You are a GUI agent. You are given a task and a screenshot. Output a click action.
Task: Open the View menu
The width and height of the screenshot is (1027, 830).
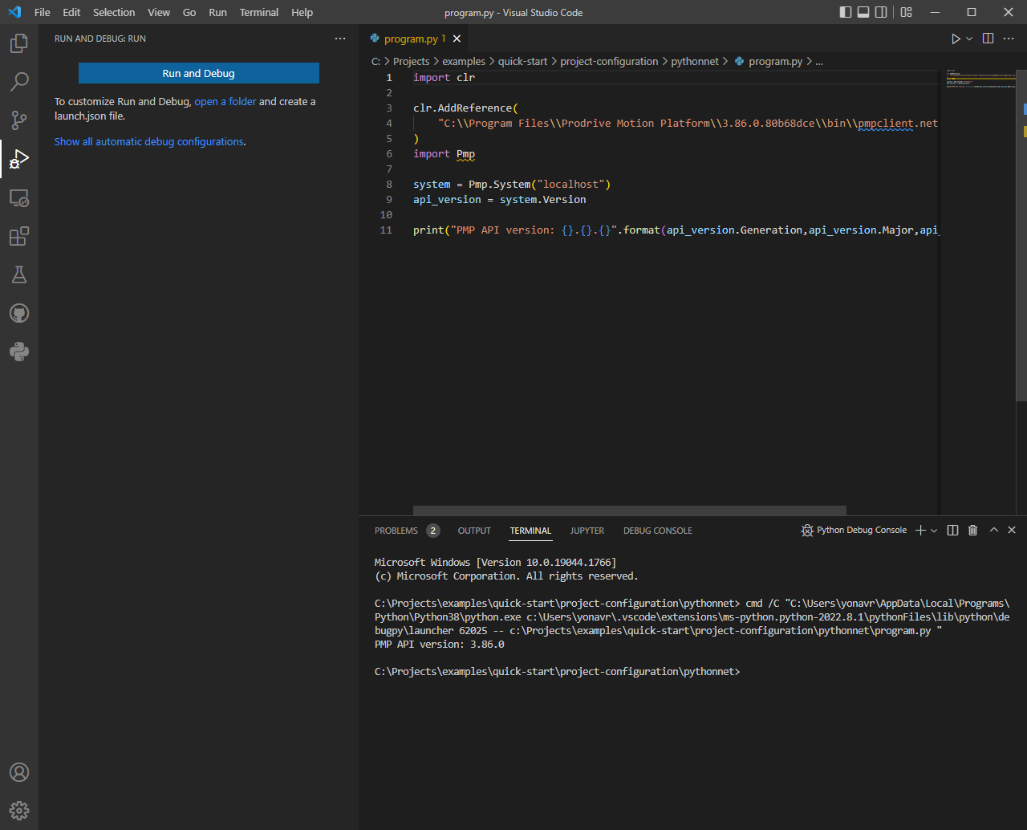tap(159, 12)
